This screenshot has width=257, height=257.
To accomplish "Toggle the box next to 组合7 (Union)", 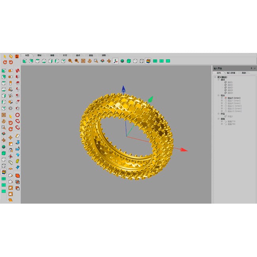I will pyautogui.click(x=222, y=100).
